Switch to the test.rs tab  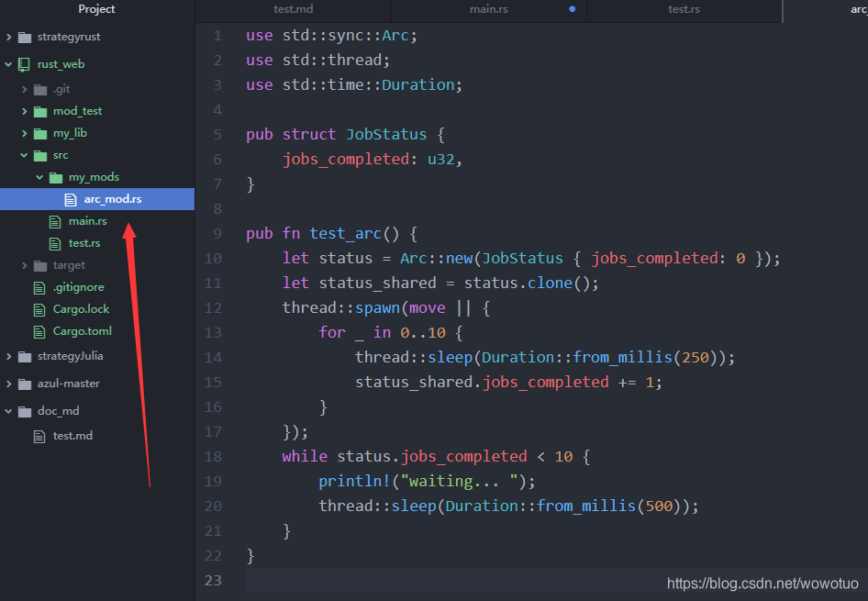tap(684, 10)
